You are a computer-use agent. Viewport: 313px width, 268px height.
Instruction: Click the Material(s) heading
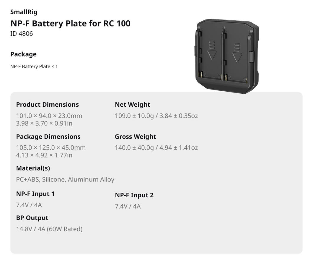33,168
